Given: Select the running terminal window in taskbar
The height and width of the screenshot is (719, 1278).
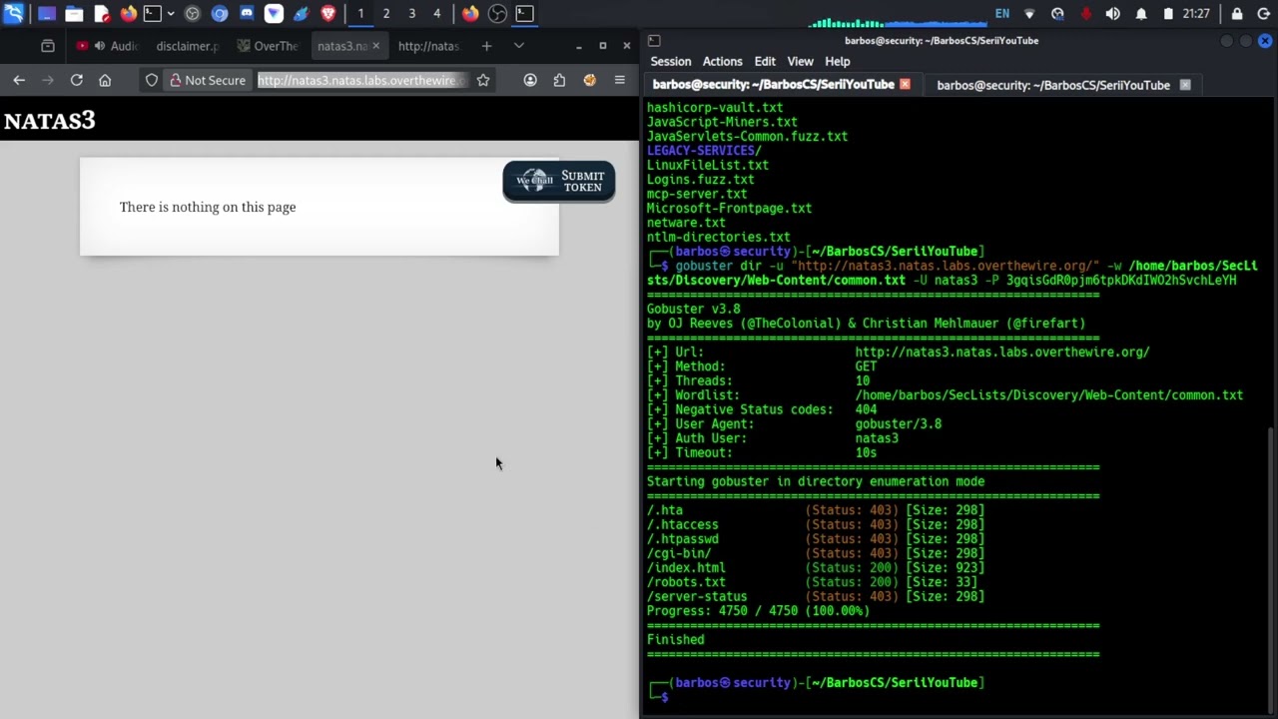Looking at the screenshot, I should [525, 14].
